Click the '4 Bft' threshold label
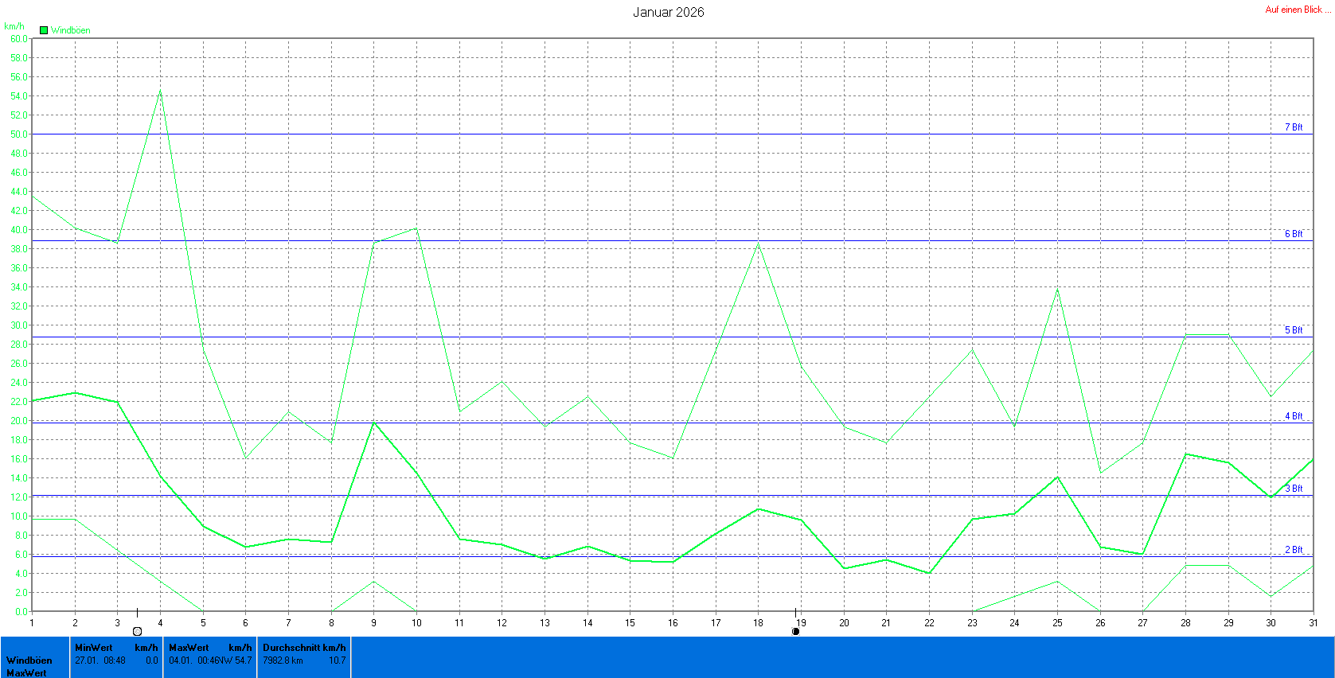This screenshot has width=1335, height=678. [x=1294, y=416]
